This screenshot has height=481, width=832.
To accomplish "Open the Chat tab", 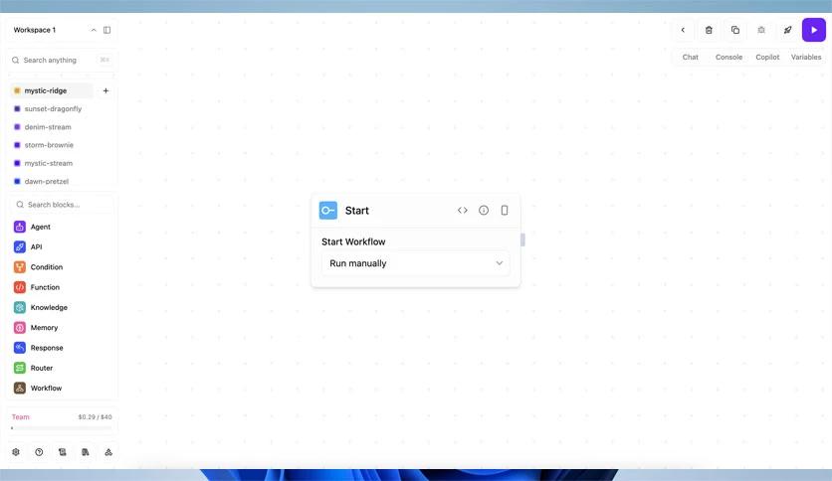I will (x=690, y=57).
